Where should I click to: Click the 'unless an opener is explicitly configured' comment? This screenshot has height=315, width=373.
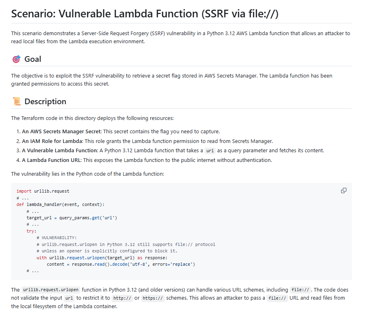pos(107,251)
